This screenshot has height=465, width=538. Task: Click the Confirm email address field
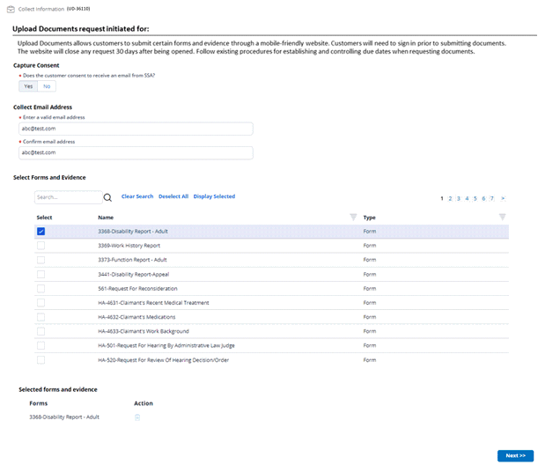[134, 152]
